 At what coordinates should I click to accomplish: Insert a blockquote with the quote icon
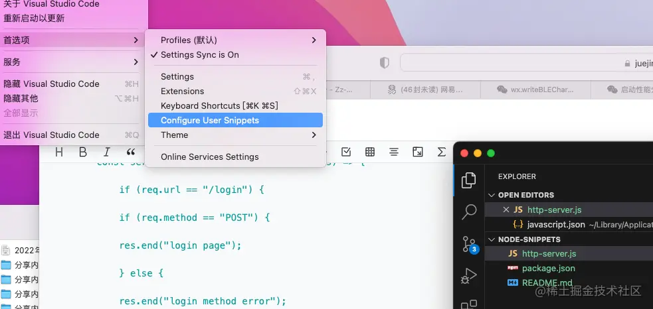[x=131, y=153]
